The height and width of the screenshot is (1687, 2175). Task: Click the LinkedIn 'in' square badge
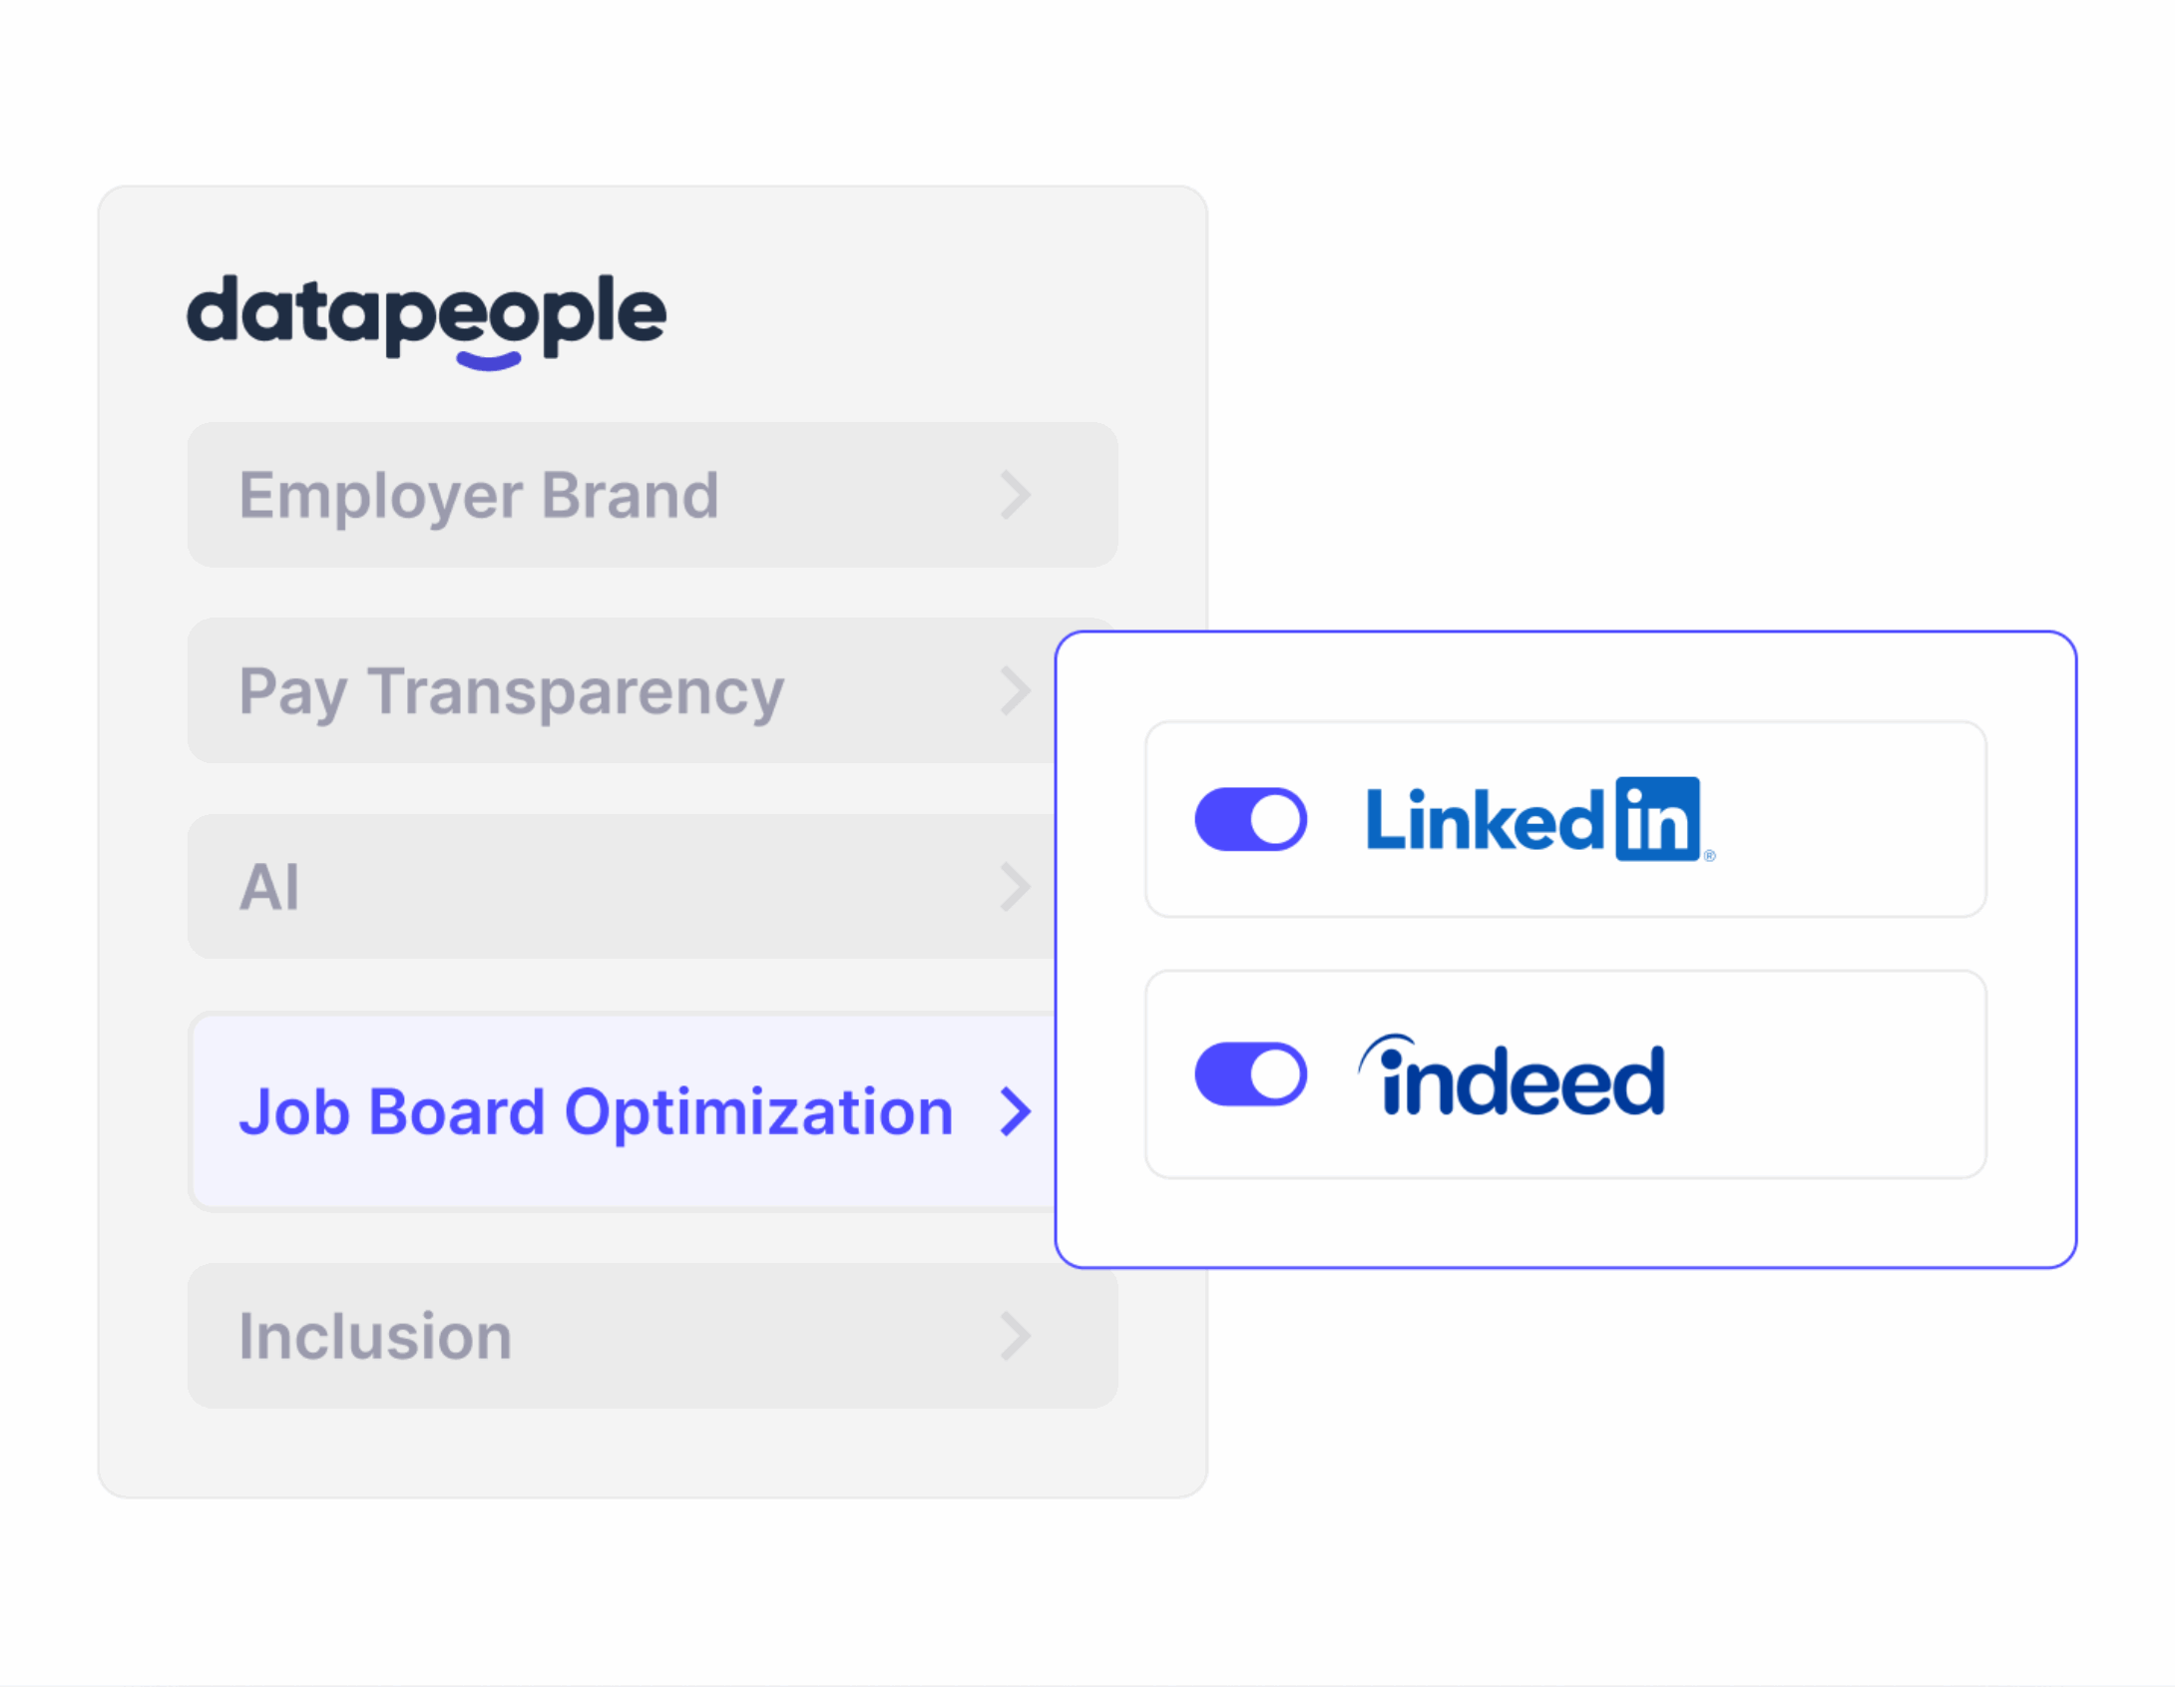click(x=1657, y=819)
